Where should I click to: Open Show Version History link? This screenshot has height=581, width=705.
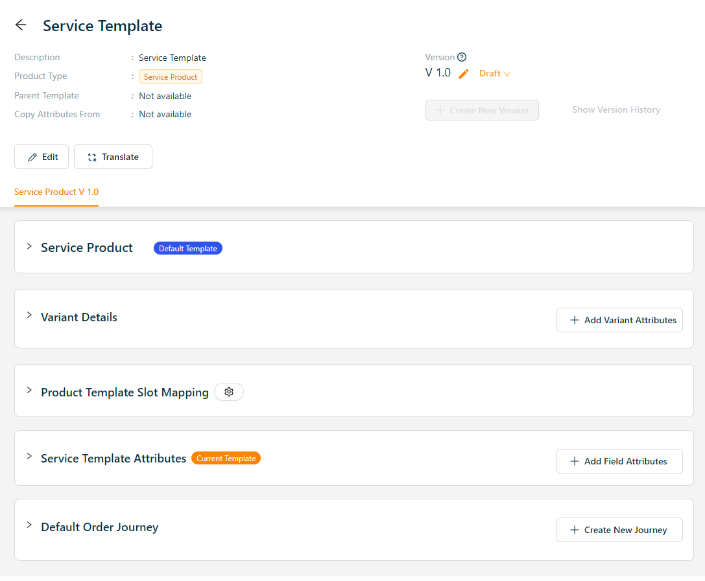pyautogui.click(x=615, y=110)
